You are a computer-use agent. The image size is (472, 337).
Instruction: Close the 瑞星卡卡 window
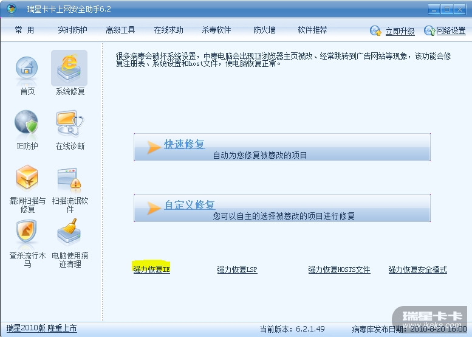click(460, 9)
